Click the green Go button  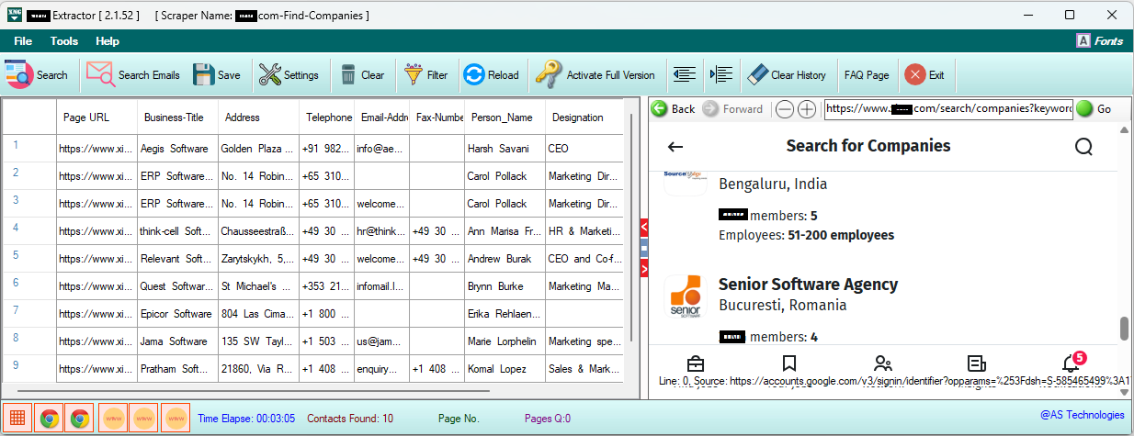1094,108
